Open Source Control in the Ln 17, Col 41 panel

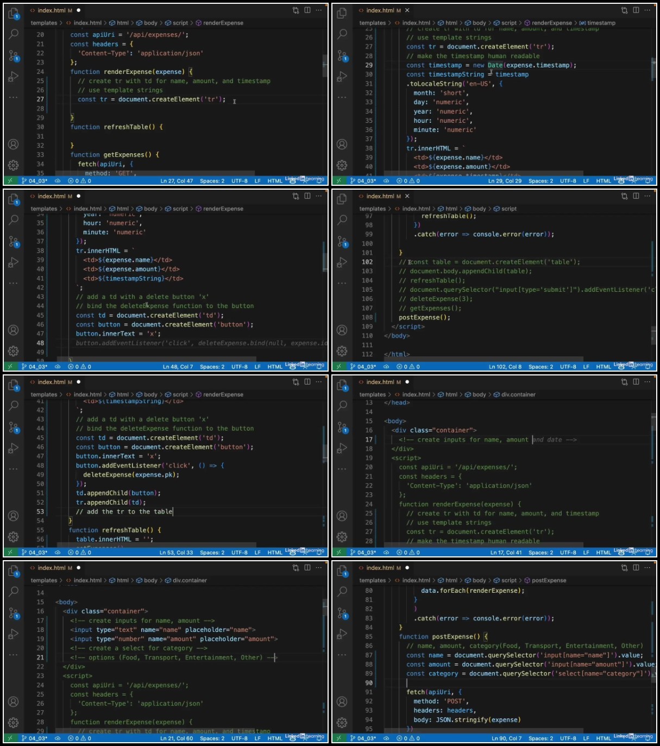[x=342, y=427]
